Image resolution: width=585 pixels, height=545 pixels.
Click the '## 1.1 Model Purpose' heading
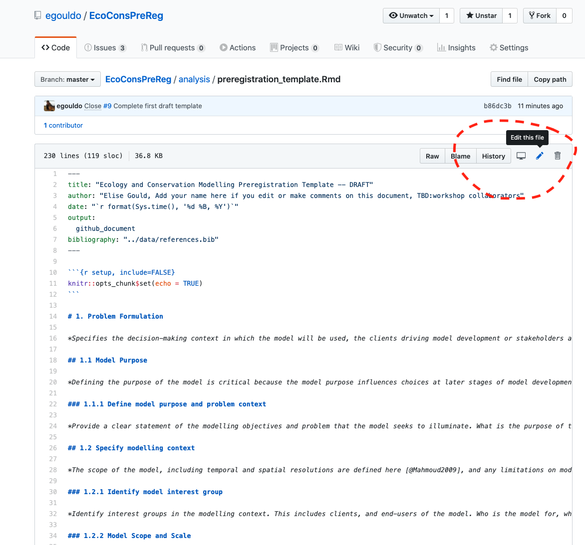(107, 360)
